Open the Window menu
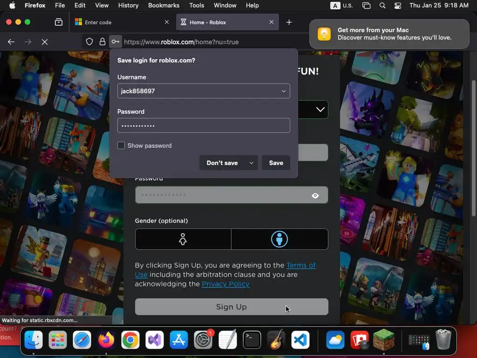 coord(225,5)
